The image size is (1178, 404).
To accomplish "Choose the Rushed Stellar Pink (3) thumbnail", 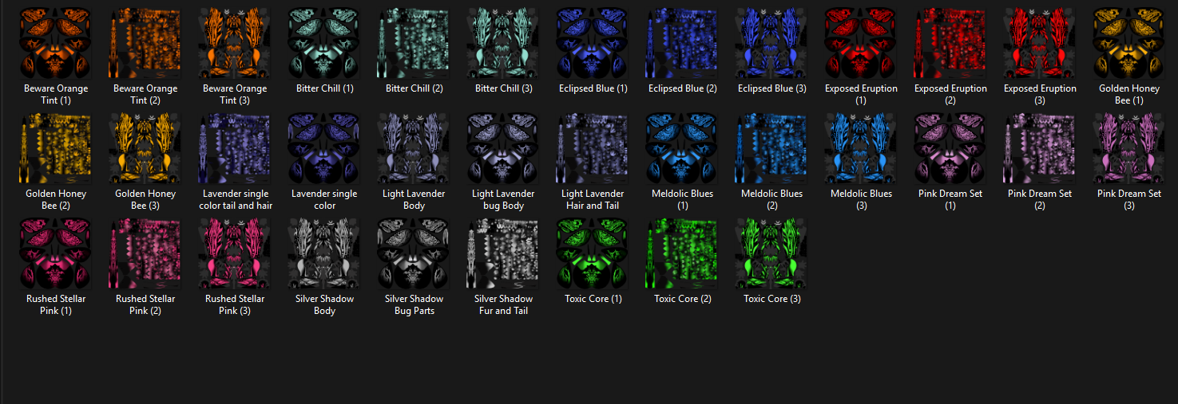I will pos(235,253).
